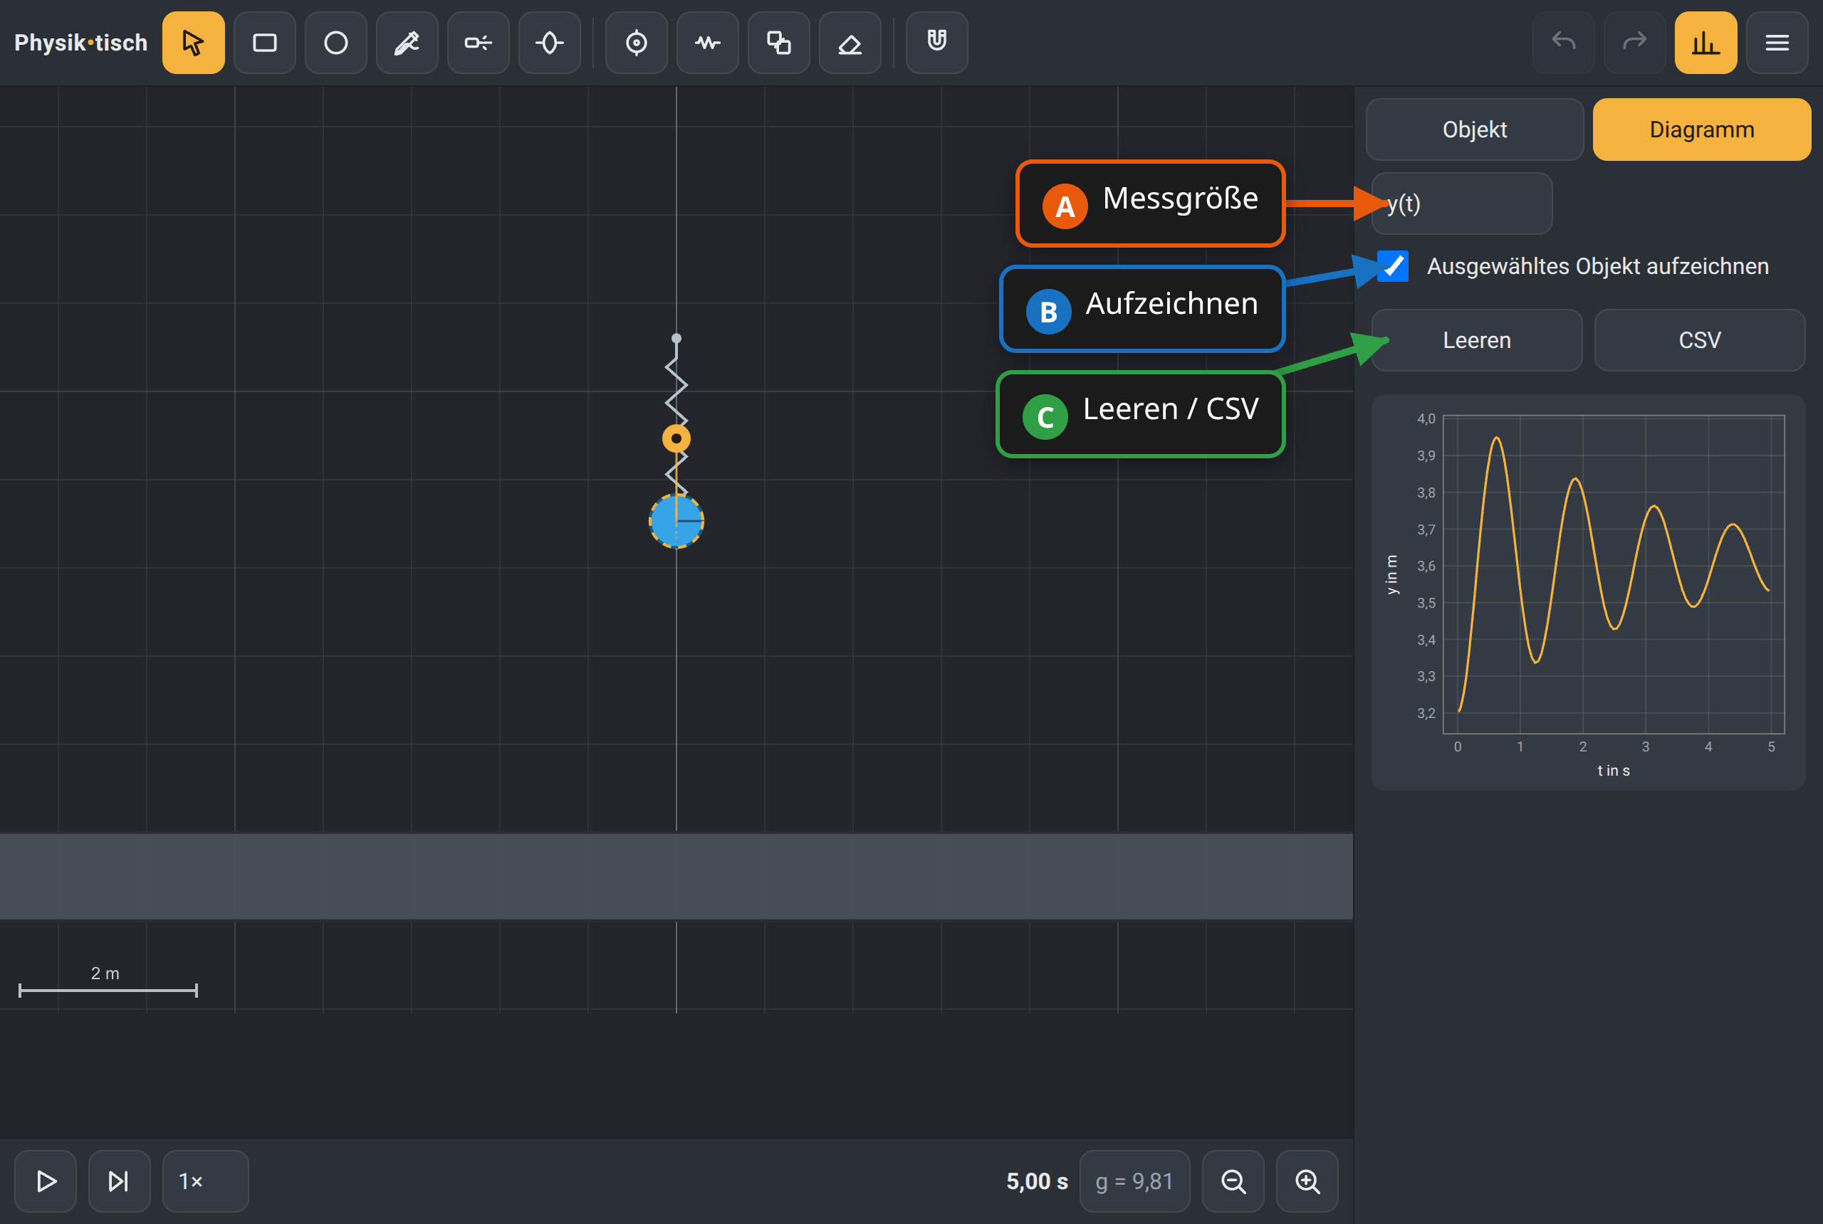Select the duplicate objects tool
The width and height of the screenshot is (1823, 1224).
click(x=779, y=43)
